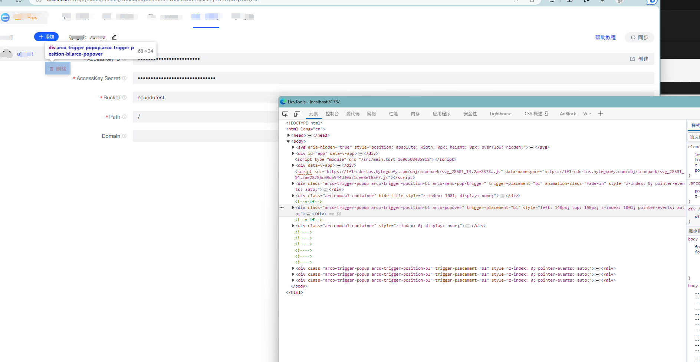Open the Lighthouse tab in DevTools

[500, 114]
